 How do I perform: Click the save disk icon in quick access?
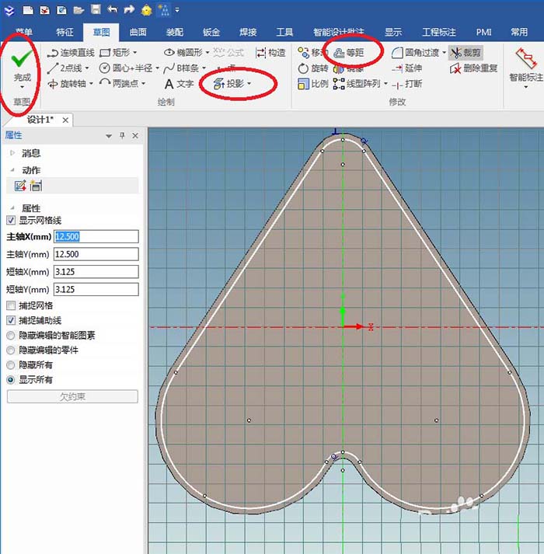[96, 9]
